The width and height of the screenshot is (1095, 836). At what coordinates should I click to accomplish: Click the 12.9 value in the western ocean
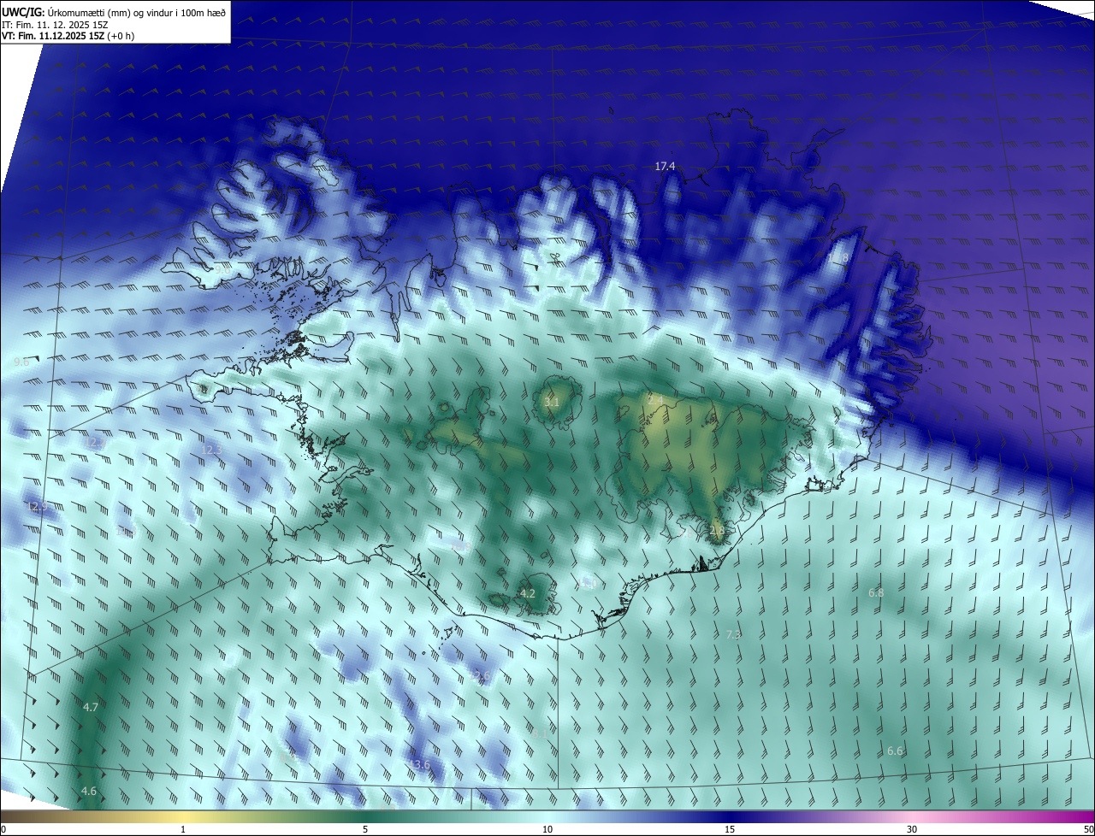point(37,507)
